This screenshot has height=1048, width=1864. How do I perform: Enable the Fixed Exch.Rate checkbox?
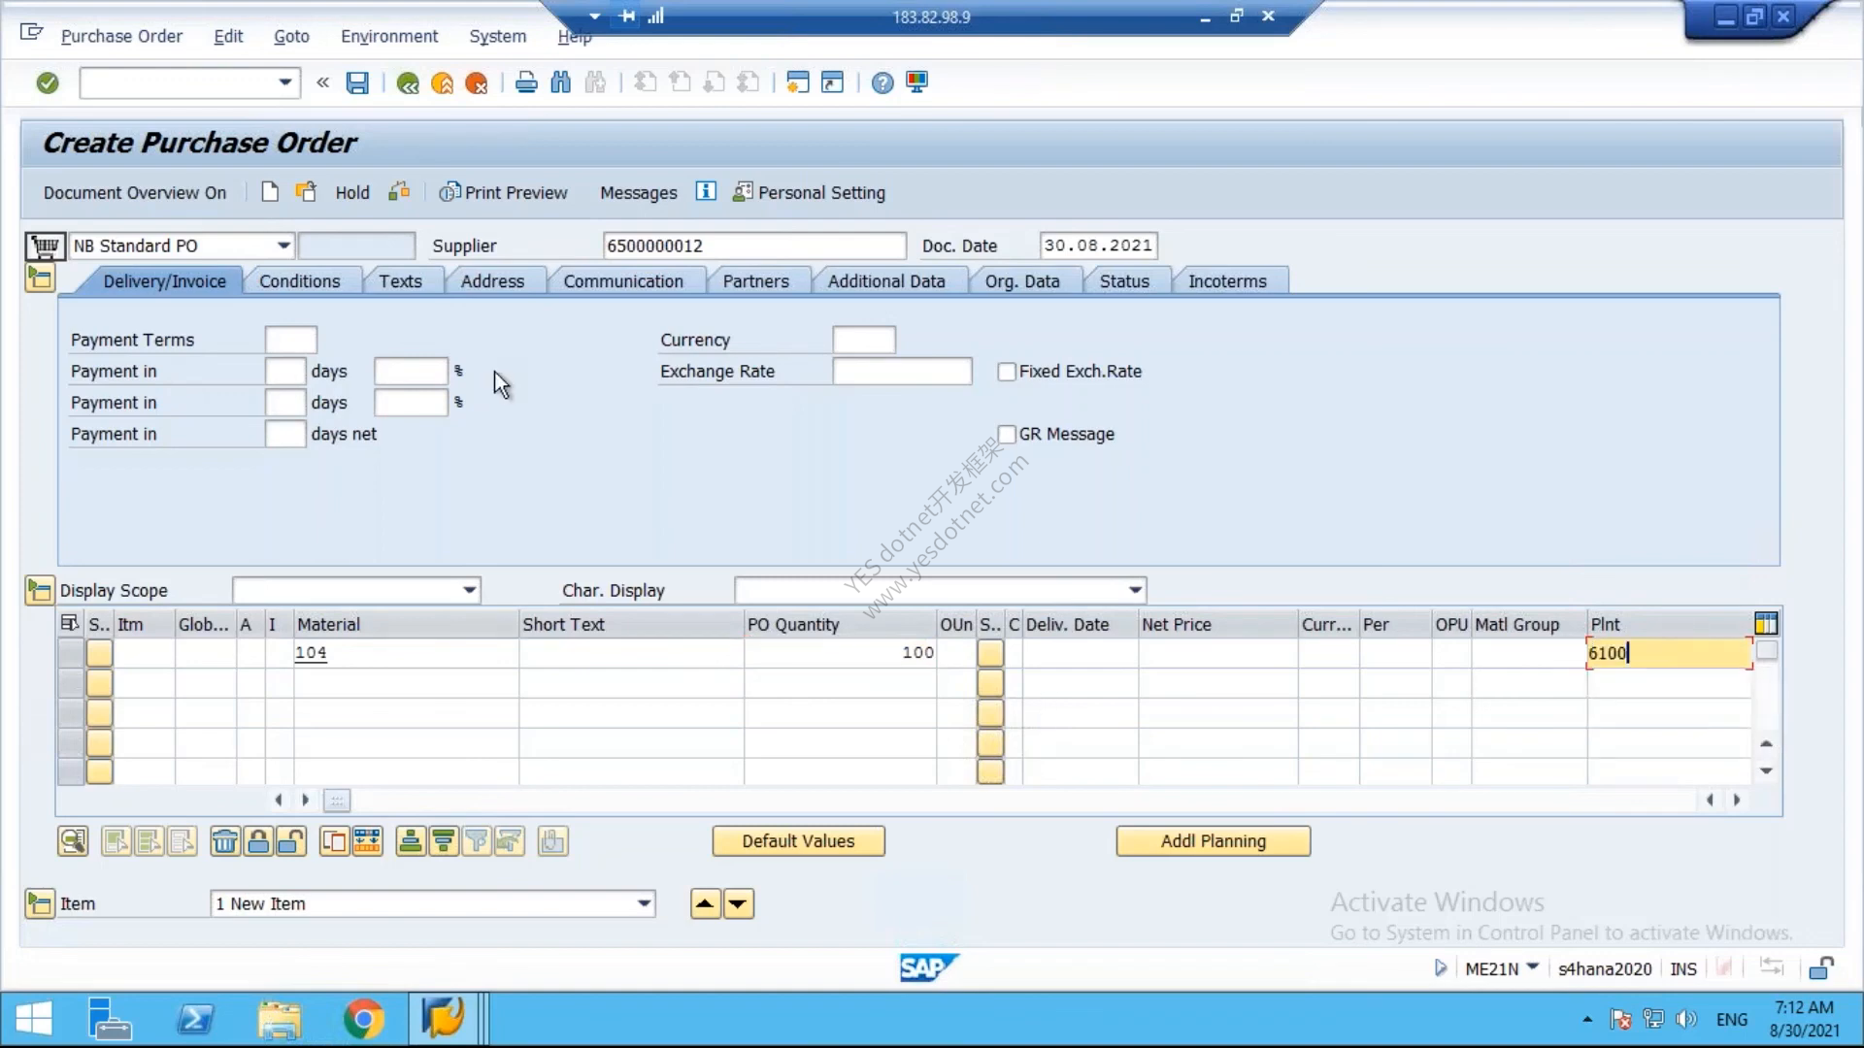[x=1007, y=372]
